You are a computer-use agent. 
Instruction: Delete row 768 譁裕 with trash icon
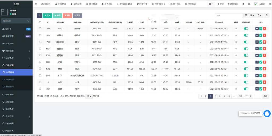click(x=264, y=42)
